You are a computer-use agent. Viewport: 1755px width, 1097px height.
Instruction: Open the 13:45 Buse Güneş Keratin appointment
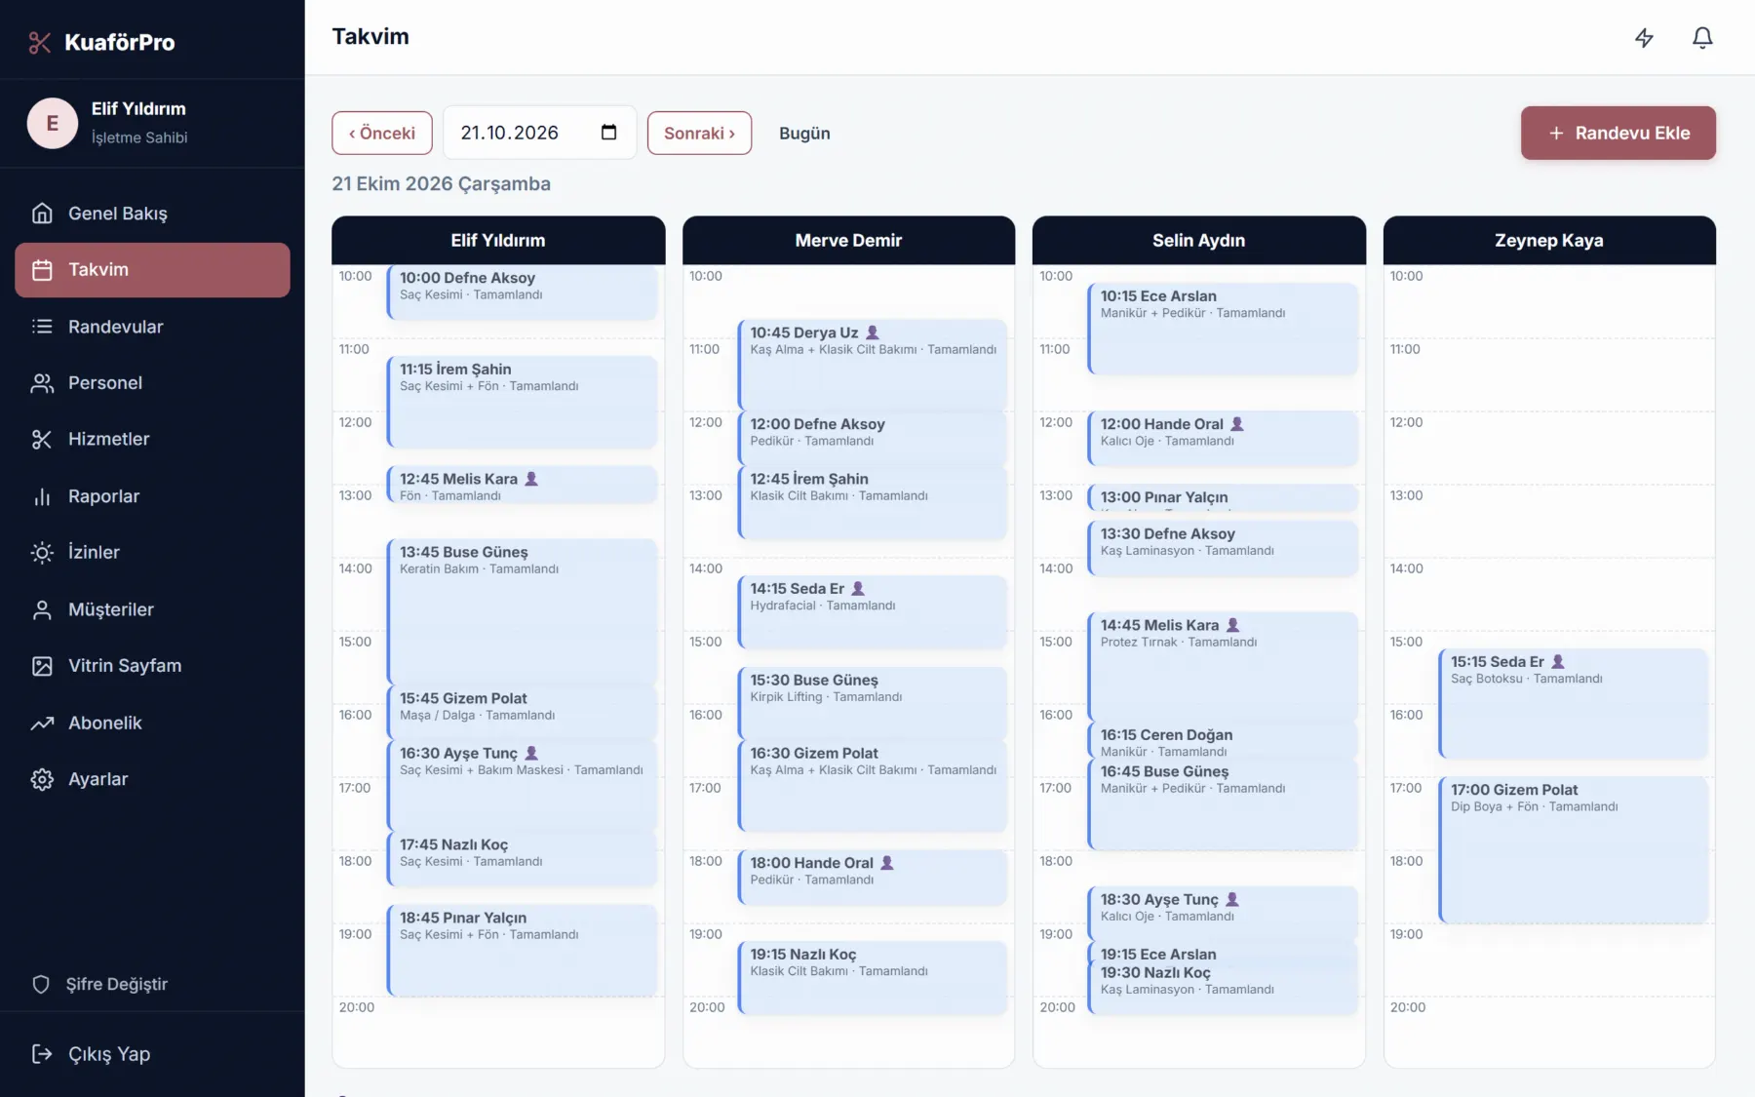point(523,611)
